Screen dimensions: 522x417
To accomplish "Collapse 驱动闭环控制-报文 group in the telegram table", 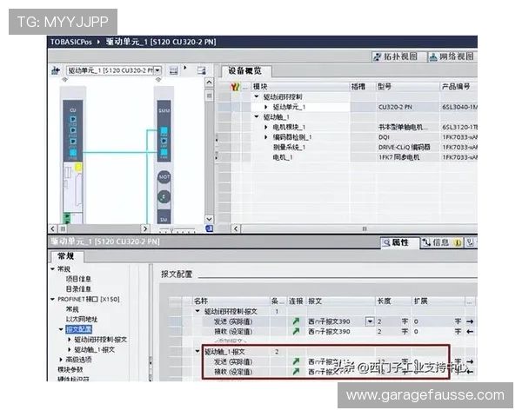I will coord(197,311).
